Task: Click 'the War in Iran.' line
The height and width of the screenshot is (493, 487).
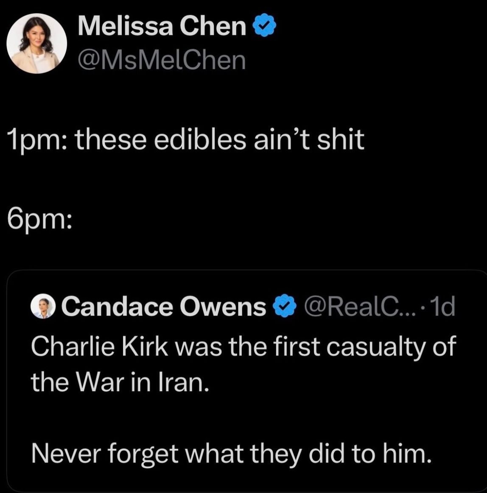Action: tap(120, 383)
